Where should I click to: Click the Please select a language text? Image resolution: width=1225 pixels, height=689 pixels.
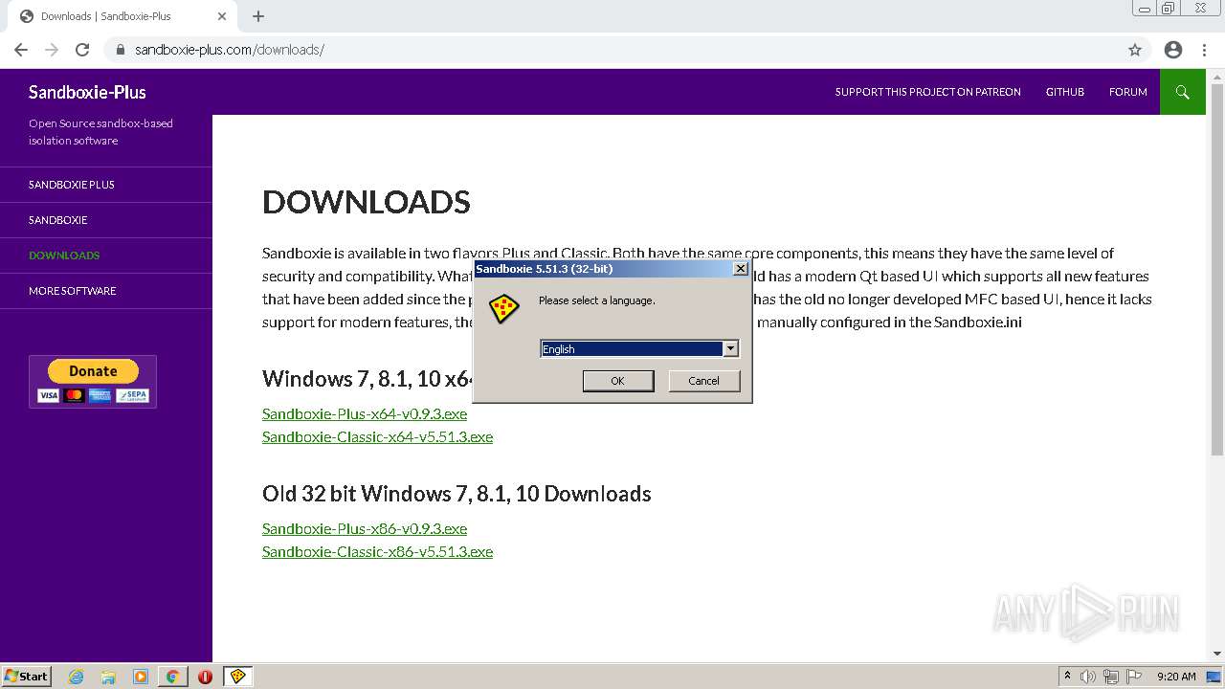[597, 300]
